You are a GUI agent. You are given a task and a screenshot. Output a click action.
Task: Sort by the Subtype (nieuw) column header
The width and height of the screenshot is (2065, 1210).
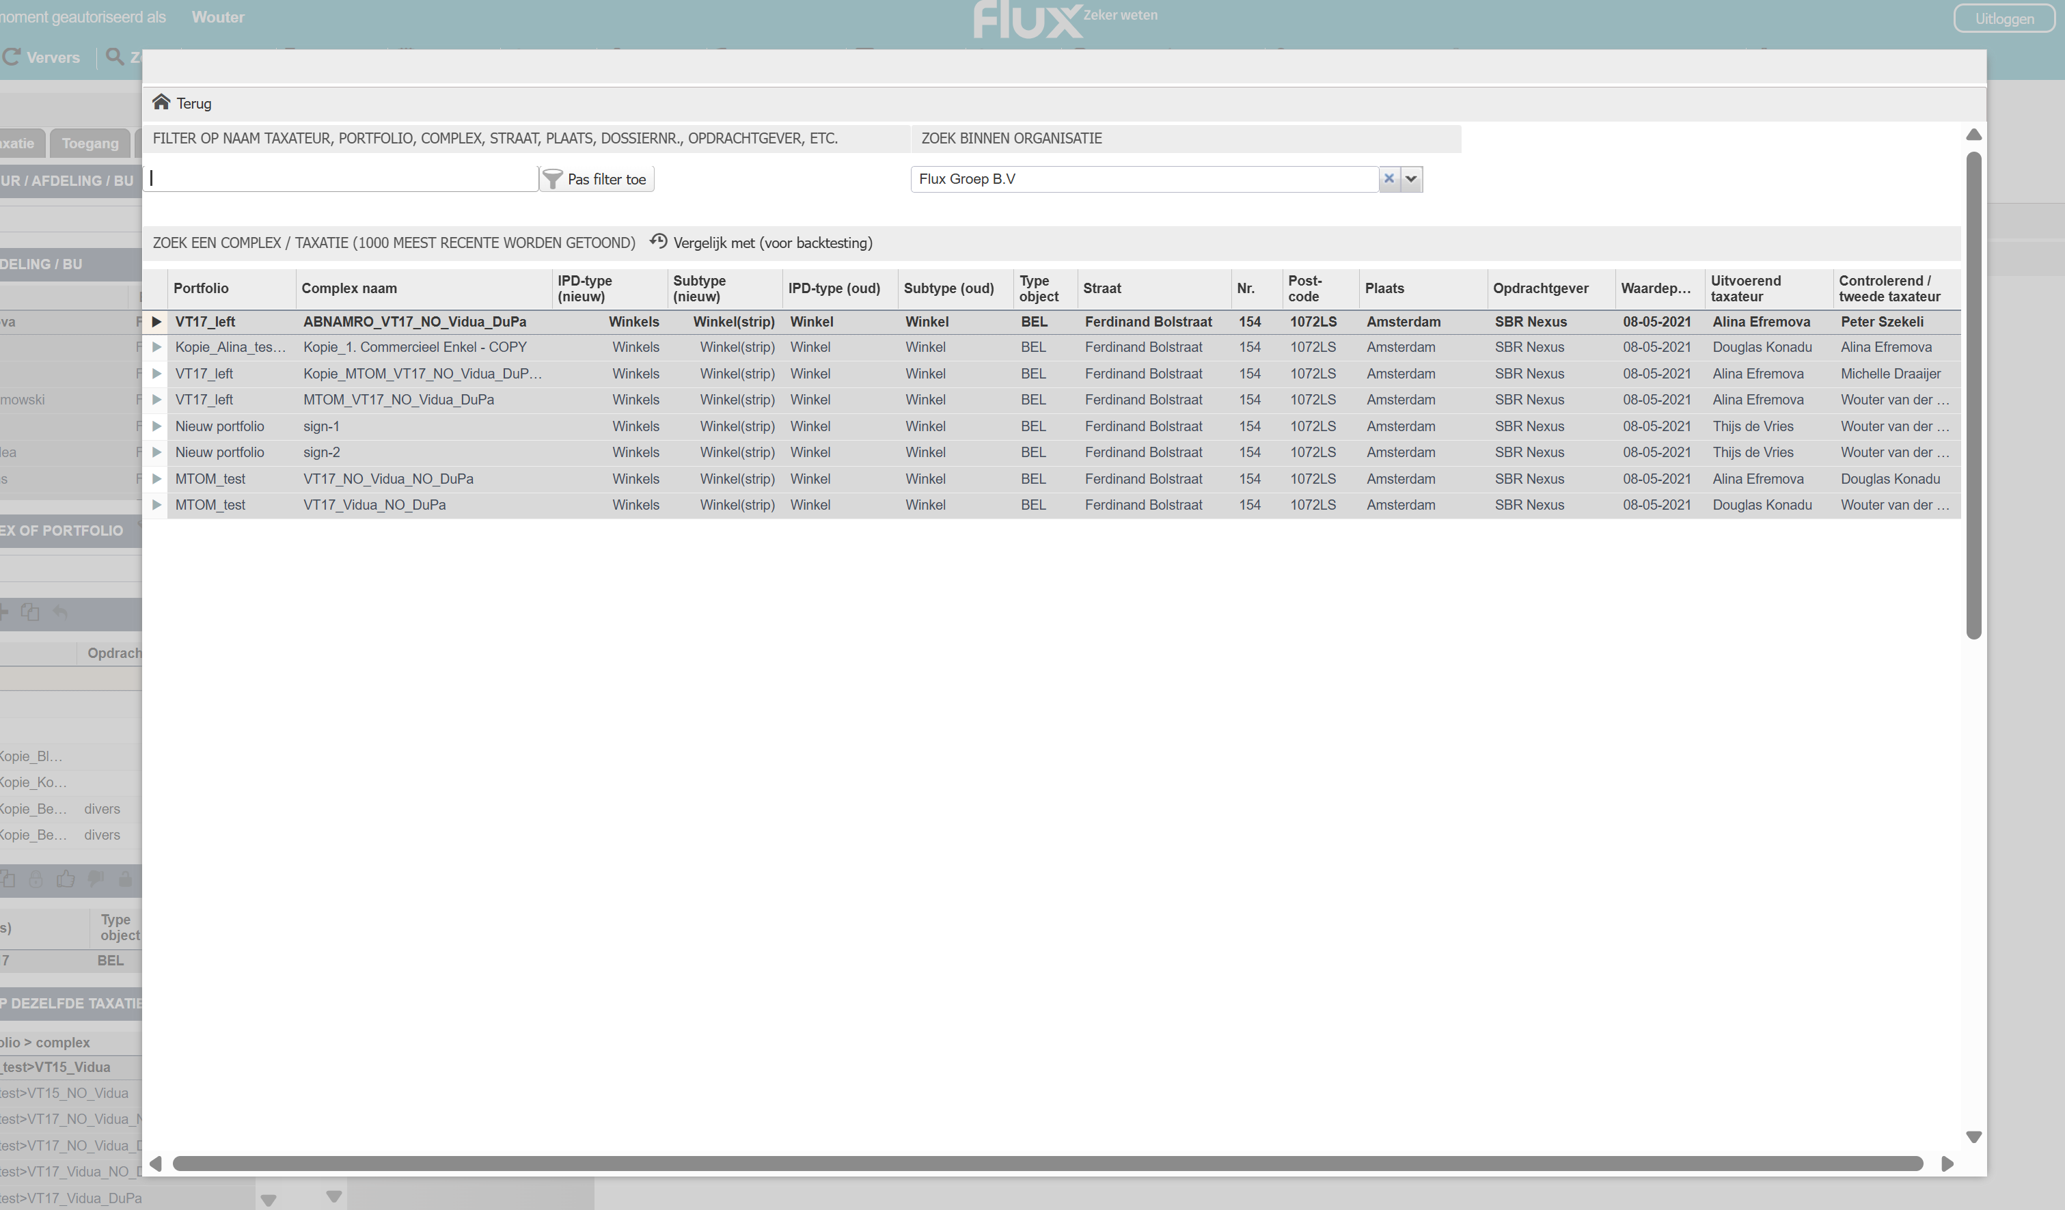click(x=725, y=288)
